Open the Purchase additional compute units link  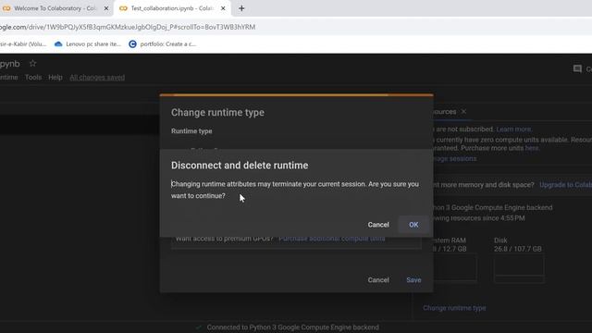coord(332,239)
